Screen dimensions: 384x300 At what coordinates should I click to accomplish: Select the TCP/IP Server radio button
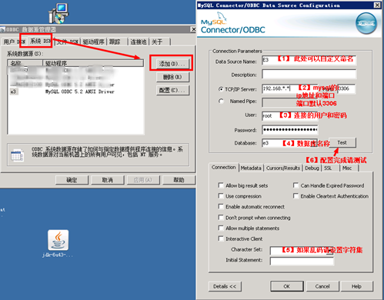pyautogui.click(x=221, y=89)
